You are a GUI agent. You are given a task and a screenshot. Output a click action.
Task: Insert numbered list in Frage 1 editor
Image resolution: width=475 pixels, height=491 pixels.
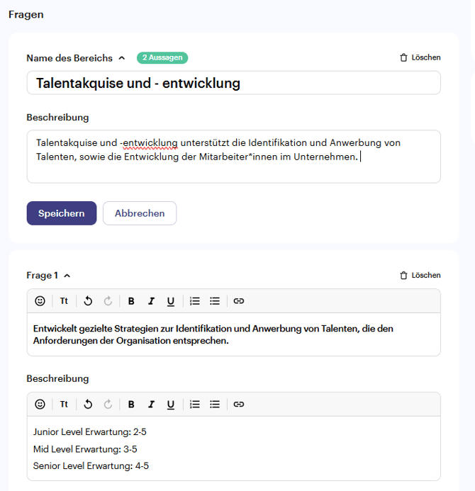(x=194, y=301)
